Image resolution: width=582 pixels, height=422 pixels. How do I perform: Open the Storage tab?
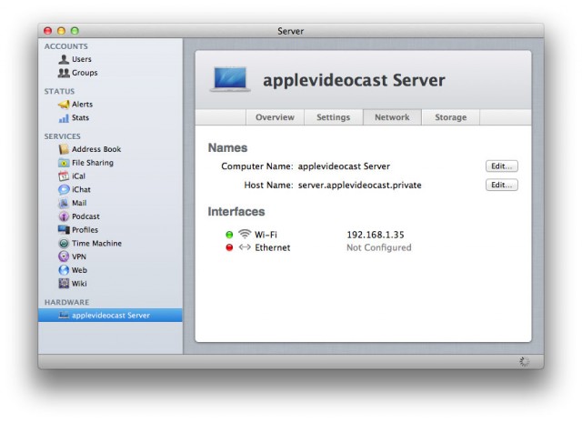pyautogui.click(x=451, y=117)
